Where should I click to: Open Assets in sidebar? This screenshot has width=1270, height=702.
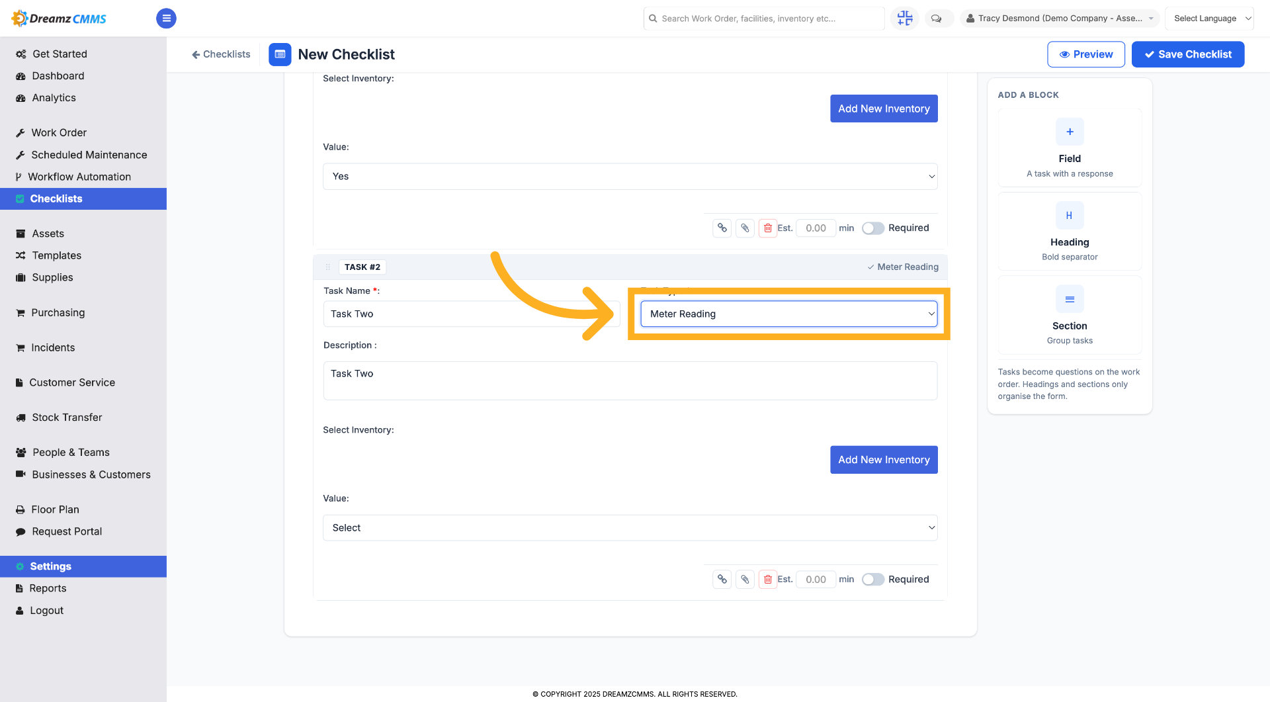tap(83, 234)
